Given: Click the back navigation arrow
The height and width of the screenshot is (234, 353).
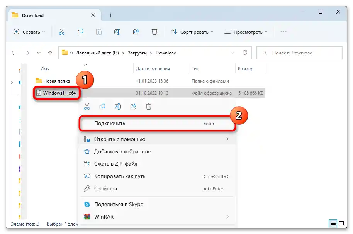Looking at the screenshot, I should click(x=14, y=53).
